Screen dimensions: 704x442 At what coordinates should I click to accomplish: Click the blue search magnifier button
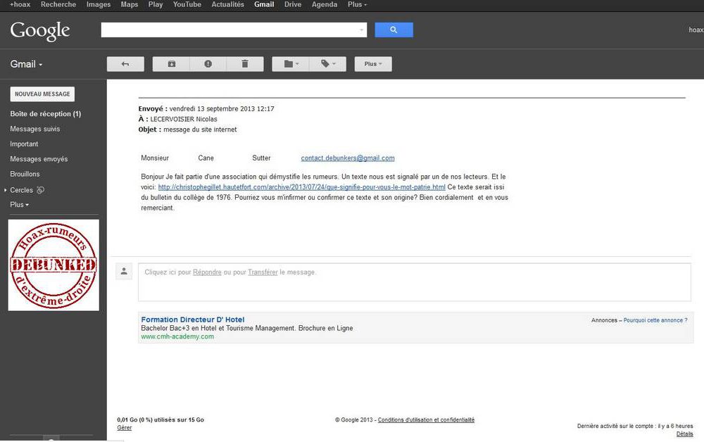point(394,30)
